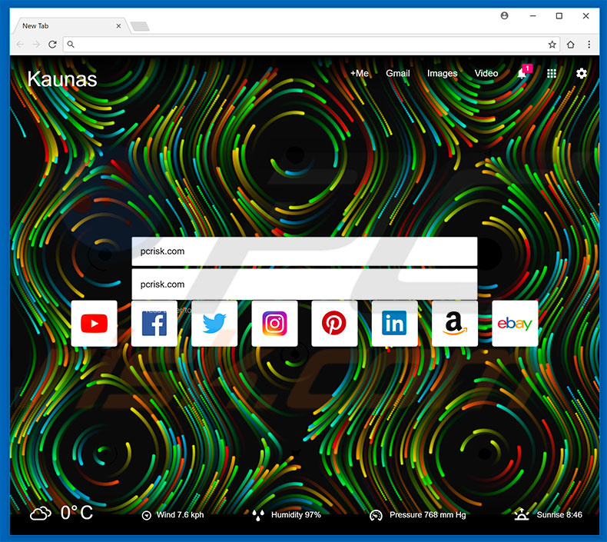Close the New Tab tab
Viewport: 607px width, 542px height.
pos(118,26)
